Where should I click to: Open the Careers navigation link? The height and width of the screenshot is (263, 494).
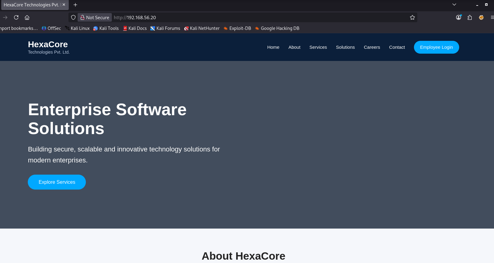(372, 47)
